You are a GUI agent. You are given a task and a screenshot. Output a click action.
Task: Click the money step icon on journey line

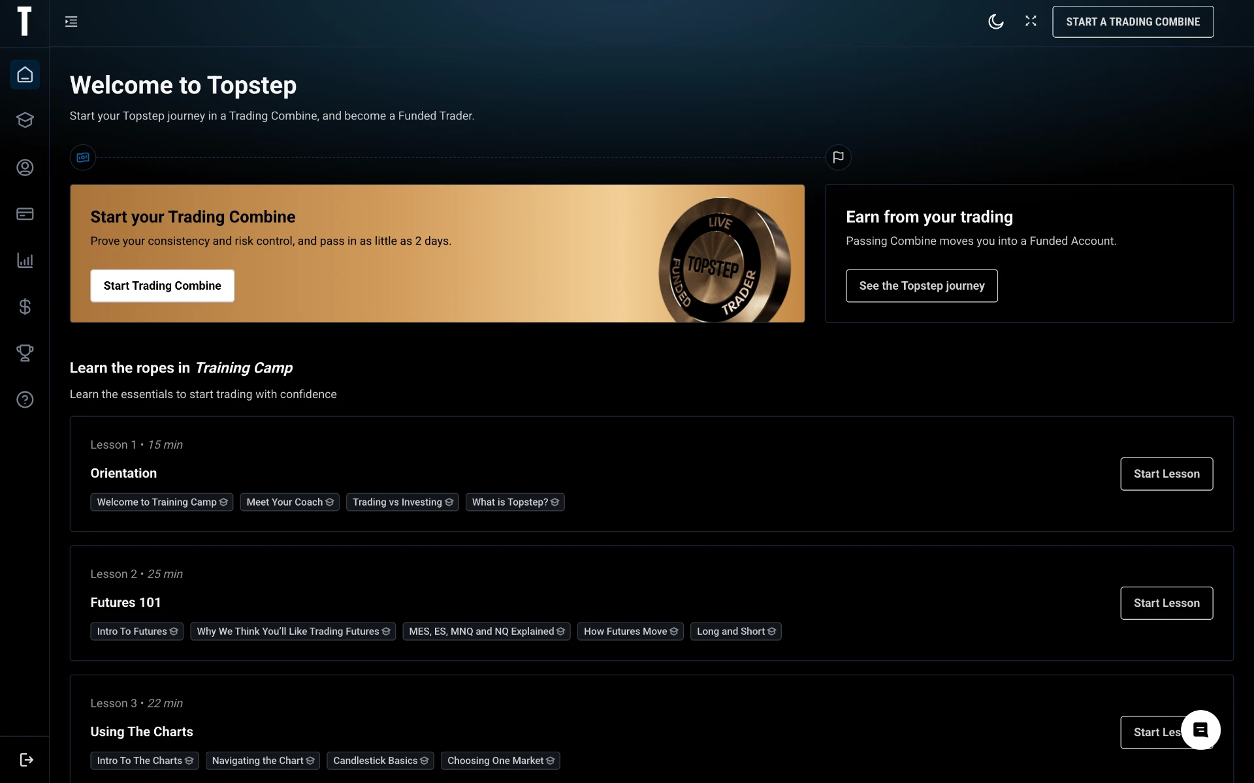coord(83,157)
